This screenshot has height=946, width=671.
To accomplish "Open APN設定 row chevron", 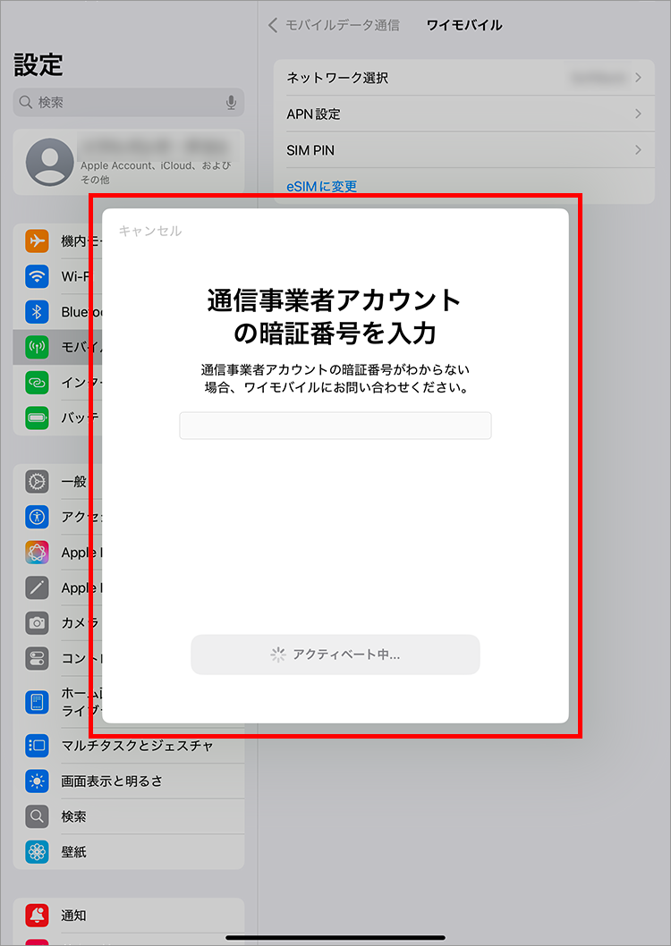I will [638, 114].
